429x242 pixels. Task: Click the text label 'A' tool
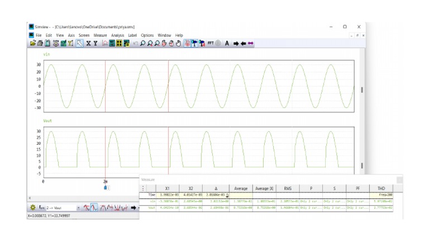(x=227, y=43)
